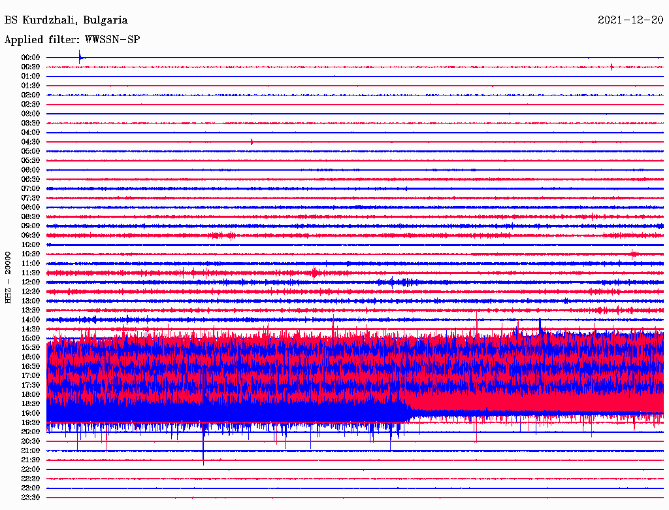Select the 05:30 time label
Screen dimensions: 669x510
click(31, 161)
